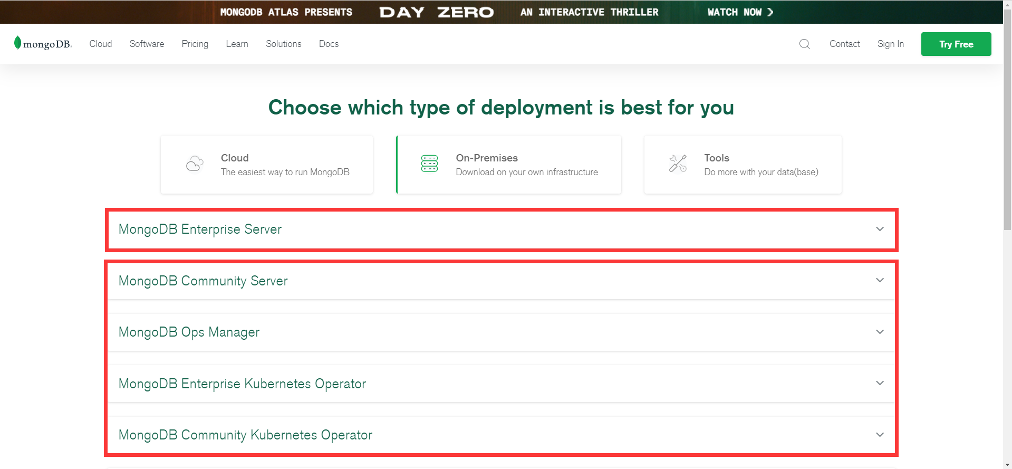The image size is (1012, 469).
Task: Open the Cloud navigation menu
Action: pos(101,44)
